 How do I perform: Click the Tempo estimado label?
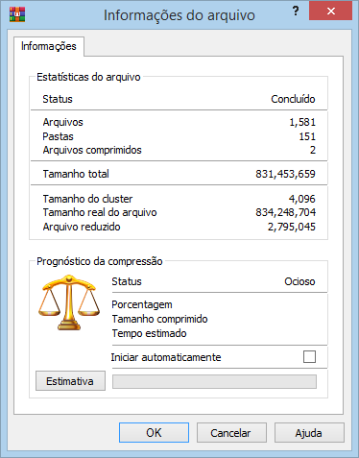click(x=149, y=333)
